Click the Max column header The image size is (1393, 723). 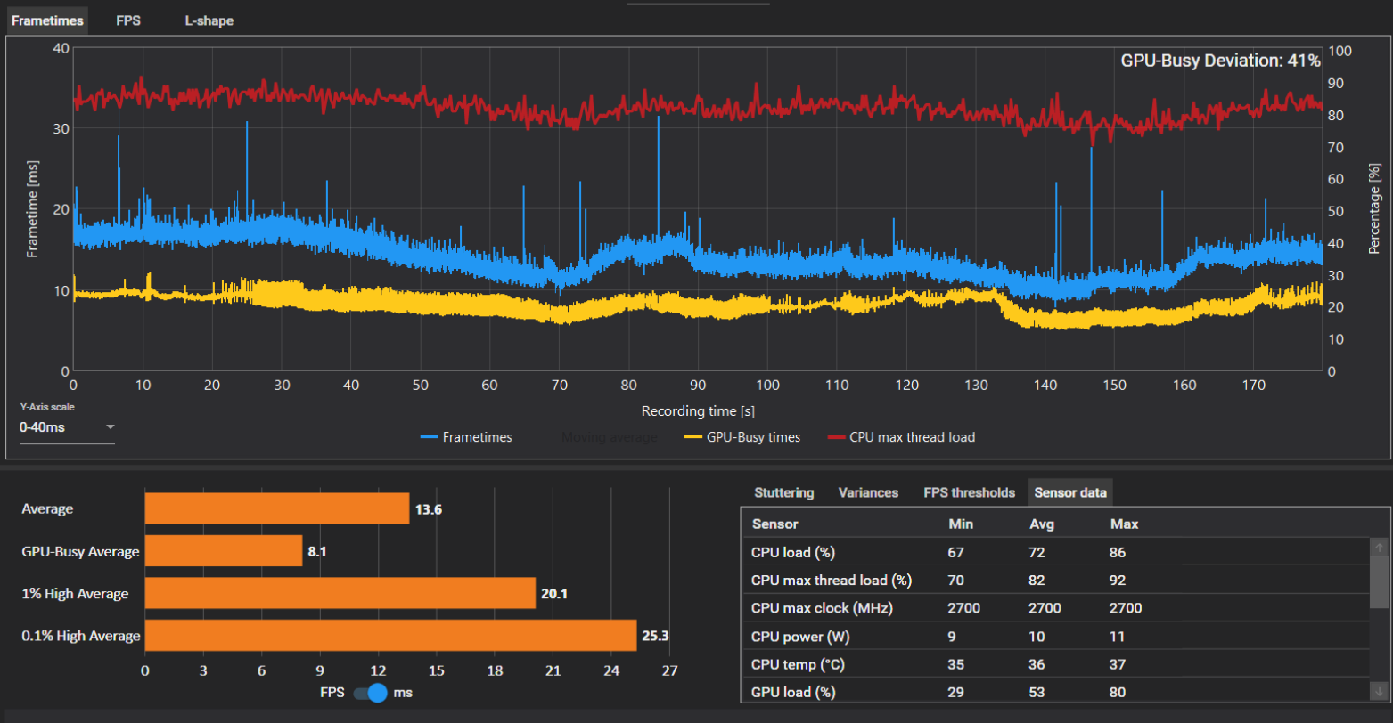pyautogui.click(x=1124, y=524)
